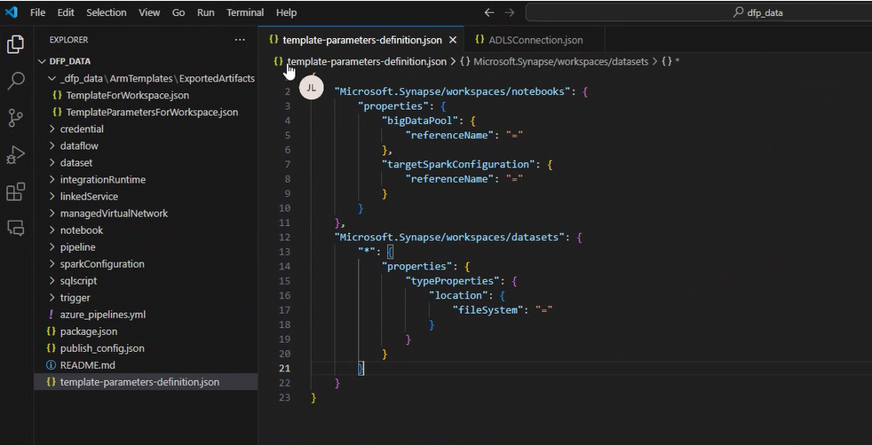Switch to the ADLSConnection.json tab
Screen dimensions: 872x445
click(535, 40)
